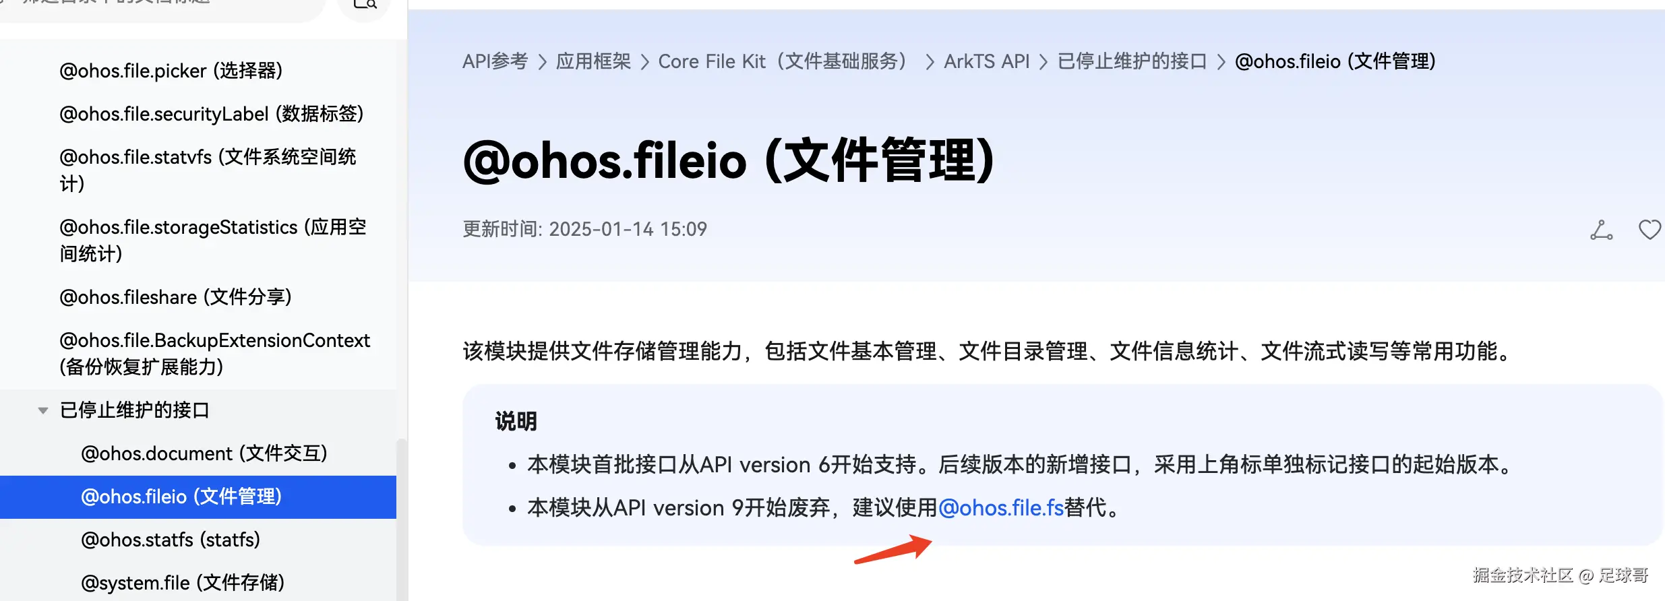This screenshot has width=1665, height=601.
Task: Select @ohos.document (文件交互) in tree
Action: (x=204, y=453)
